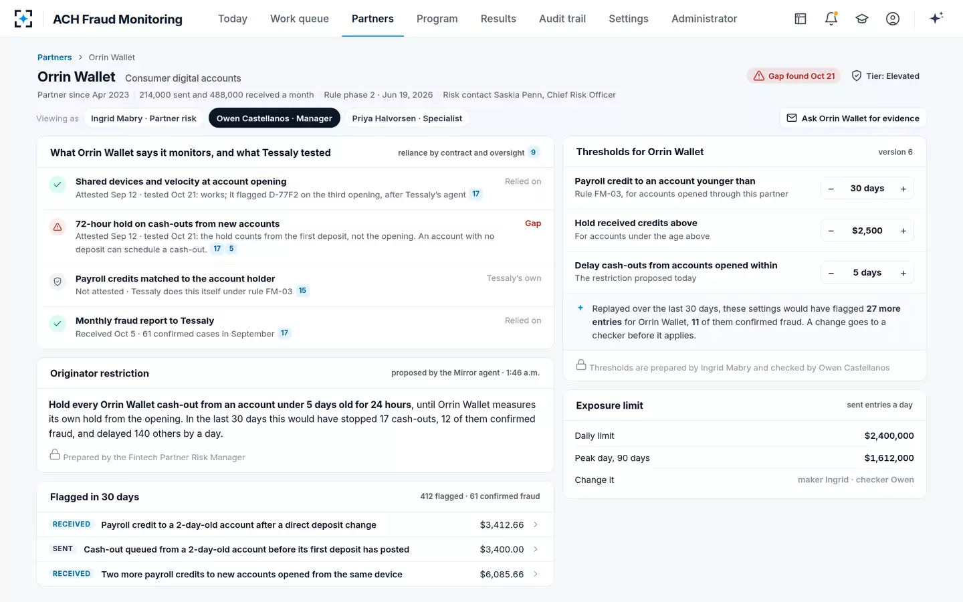Go to the Audit trail tab
The width and height of the screenshot is (963, 602).
(x=562, y=19)
